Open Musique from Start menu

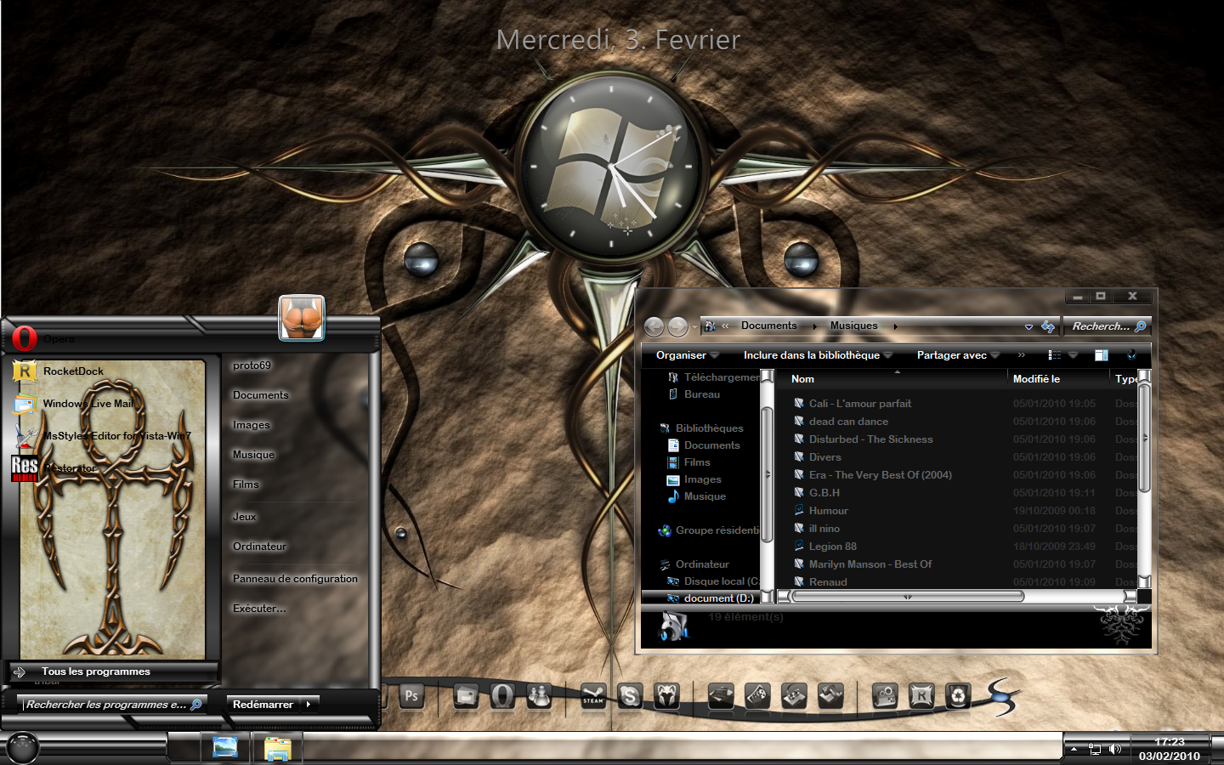(253, 455)
